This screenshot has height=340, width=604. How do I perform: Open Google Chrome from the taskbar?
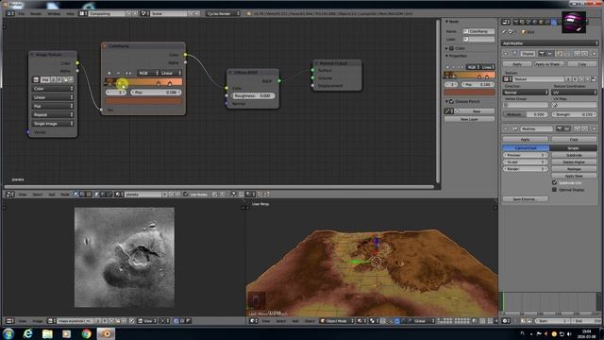coord(86,333)
